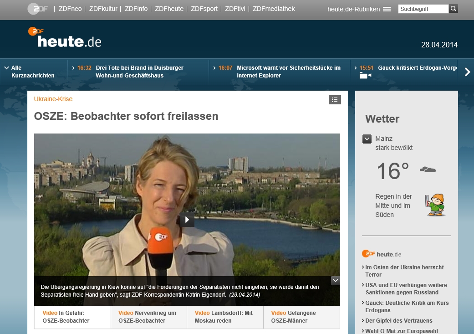The height and width of the screenshot is (334, 474).
Task: Open the ZDFsport link
Action: (x=204, y=9)
